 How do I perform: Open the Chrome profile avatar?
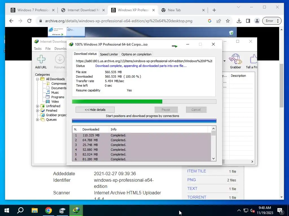point(257,21)
